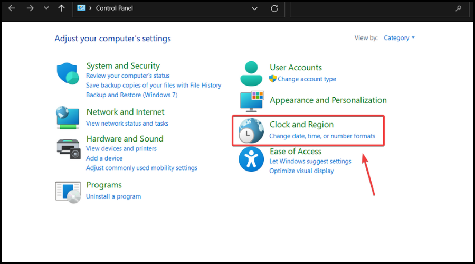Click the System and Security shield icon
Screen dimensions: 475x264
tap(68, 73)
